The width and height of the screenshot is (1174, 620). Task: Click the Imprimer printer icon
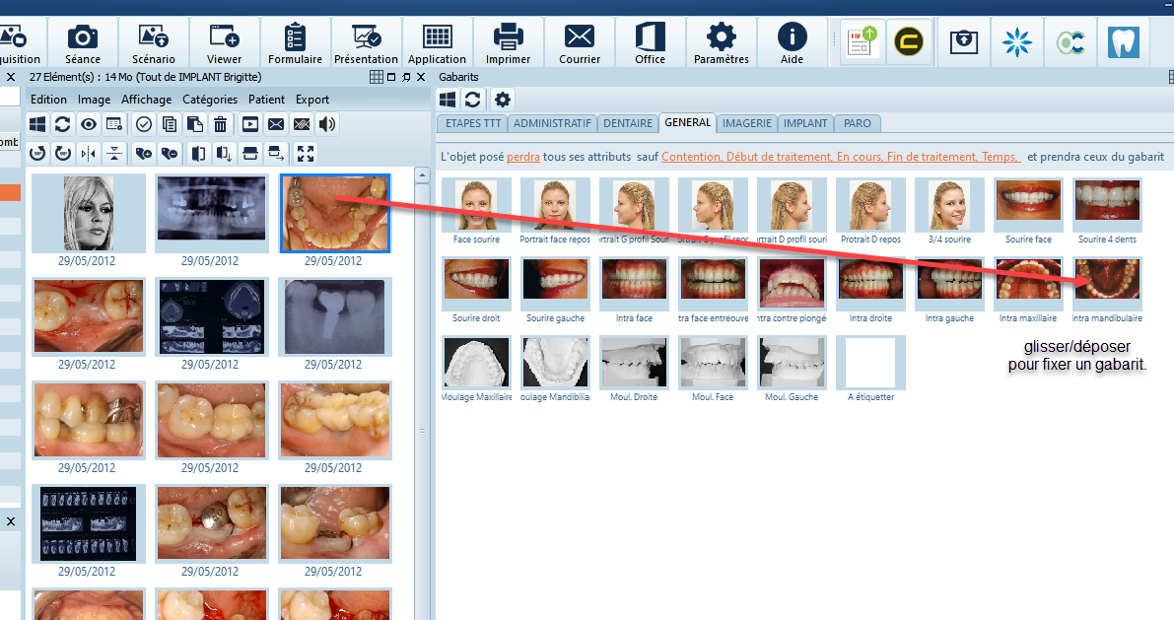point(508,43)
